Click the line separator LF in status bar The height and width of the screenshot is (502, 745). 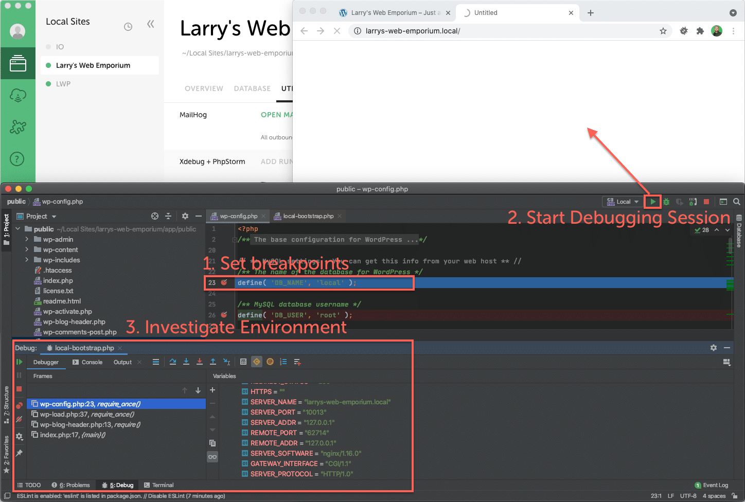click(x=671, y=496)
